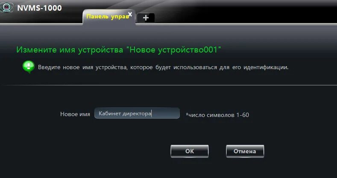This screenshot has width=337, height=178.
Task: Cancel renaming with the Отмена button
Action: pyautogui.click(x=245, y=151)
